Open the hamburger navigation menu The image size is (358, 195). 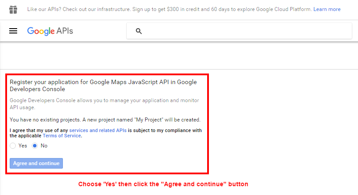(13, 31)
